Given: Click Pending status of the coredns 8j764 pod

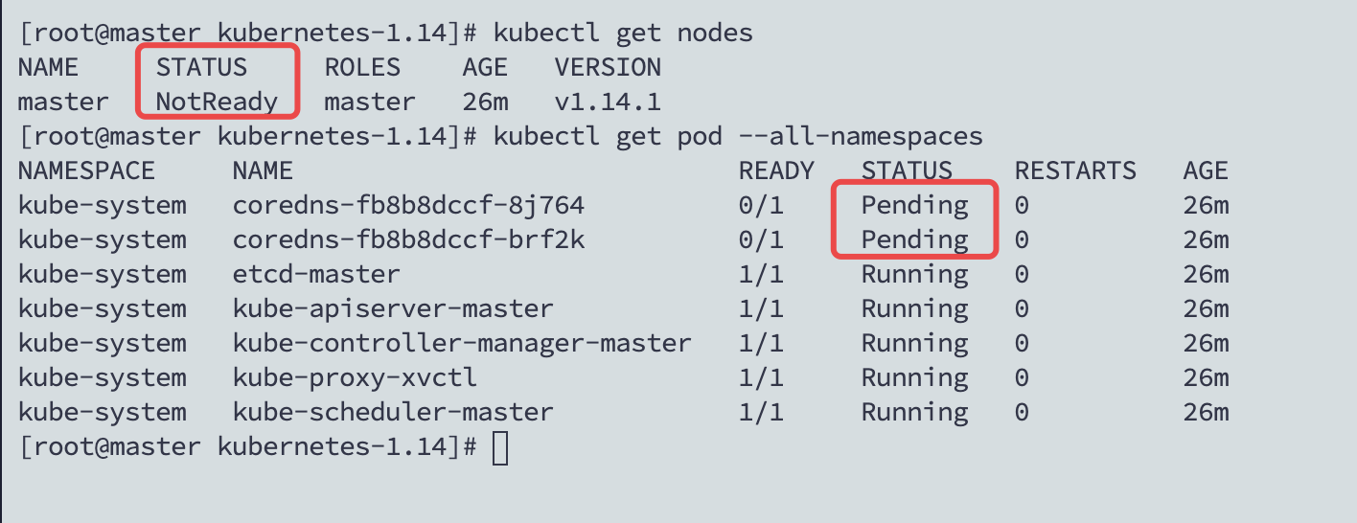Looking at the screenshot, I should [x=914, y=205].
